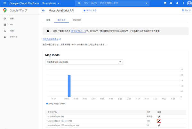Click the Map loads: 2.000 legend entry
This screenshot has height=129, width=192.
pyautogui.click(x=55, y=103)
